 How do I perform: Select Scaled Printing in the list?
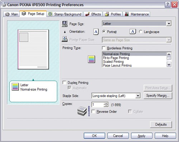(135, 62)
